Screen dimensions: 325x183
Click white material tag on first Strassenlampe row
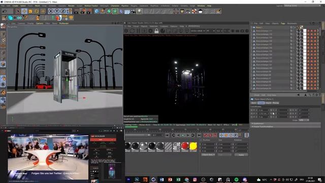pos(305,30)
